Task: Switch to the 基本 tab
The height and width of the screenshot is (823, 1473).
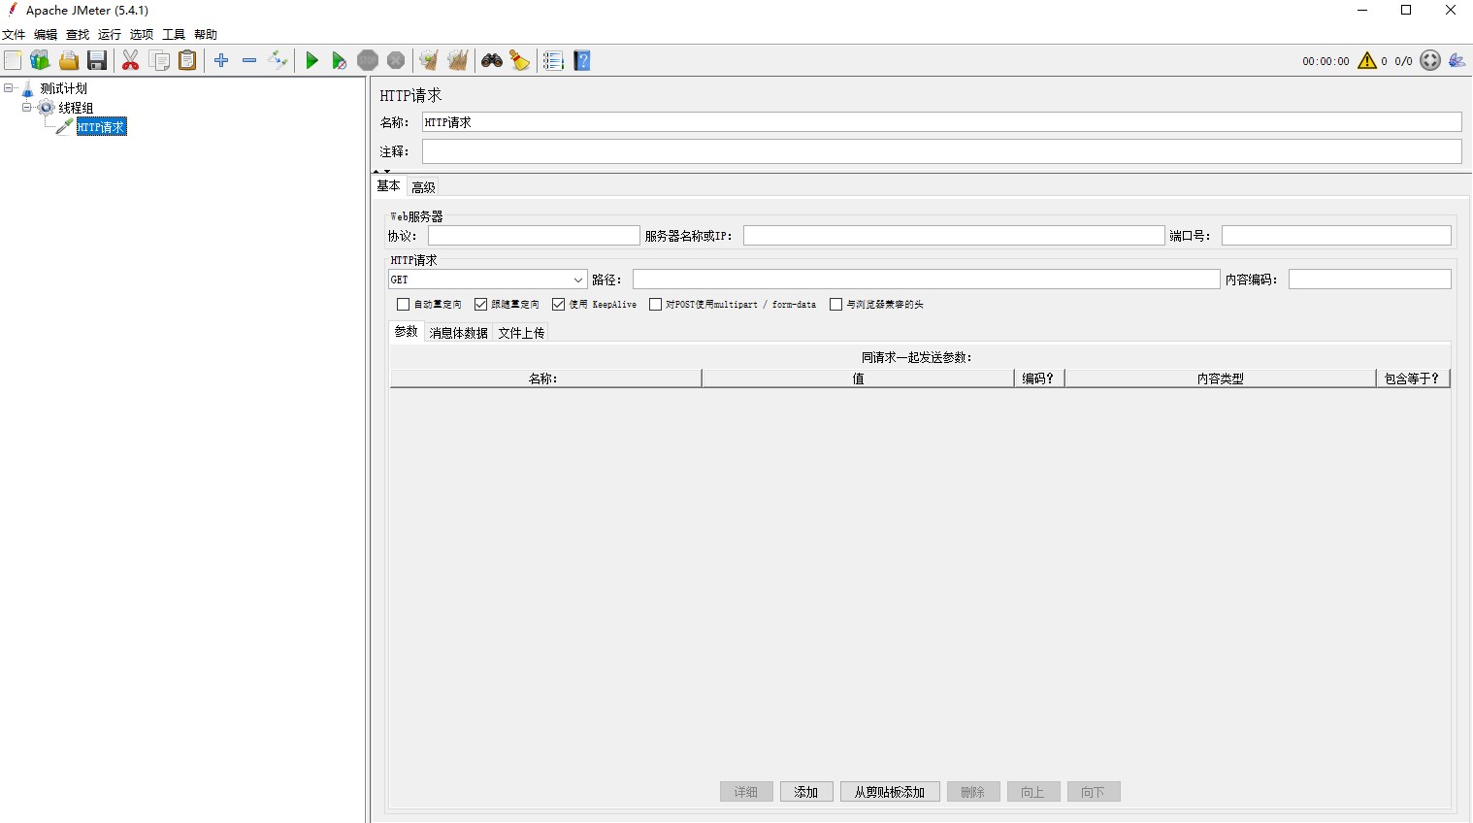Action: [388, 186]
